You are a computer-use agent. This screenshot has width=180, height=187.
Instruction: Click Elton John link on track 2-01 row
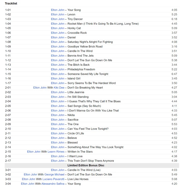tap(40, 88)
